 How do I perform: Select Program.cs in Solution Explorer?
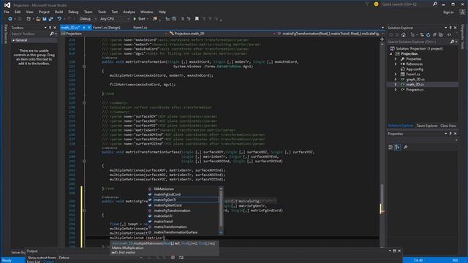(x=415, y=89)
